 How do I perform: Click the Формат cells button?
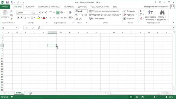(130, 18)
